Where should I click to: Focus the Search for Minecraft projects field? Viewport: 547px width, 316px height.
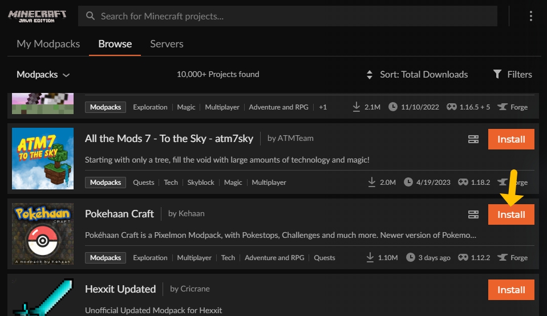point(291,17)
